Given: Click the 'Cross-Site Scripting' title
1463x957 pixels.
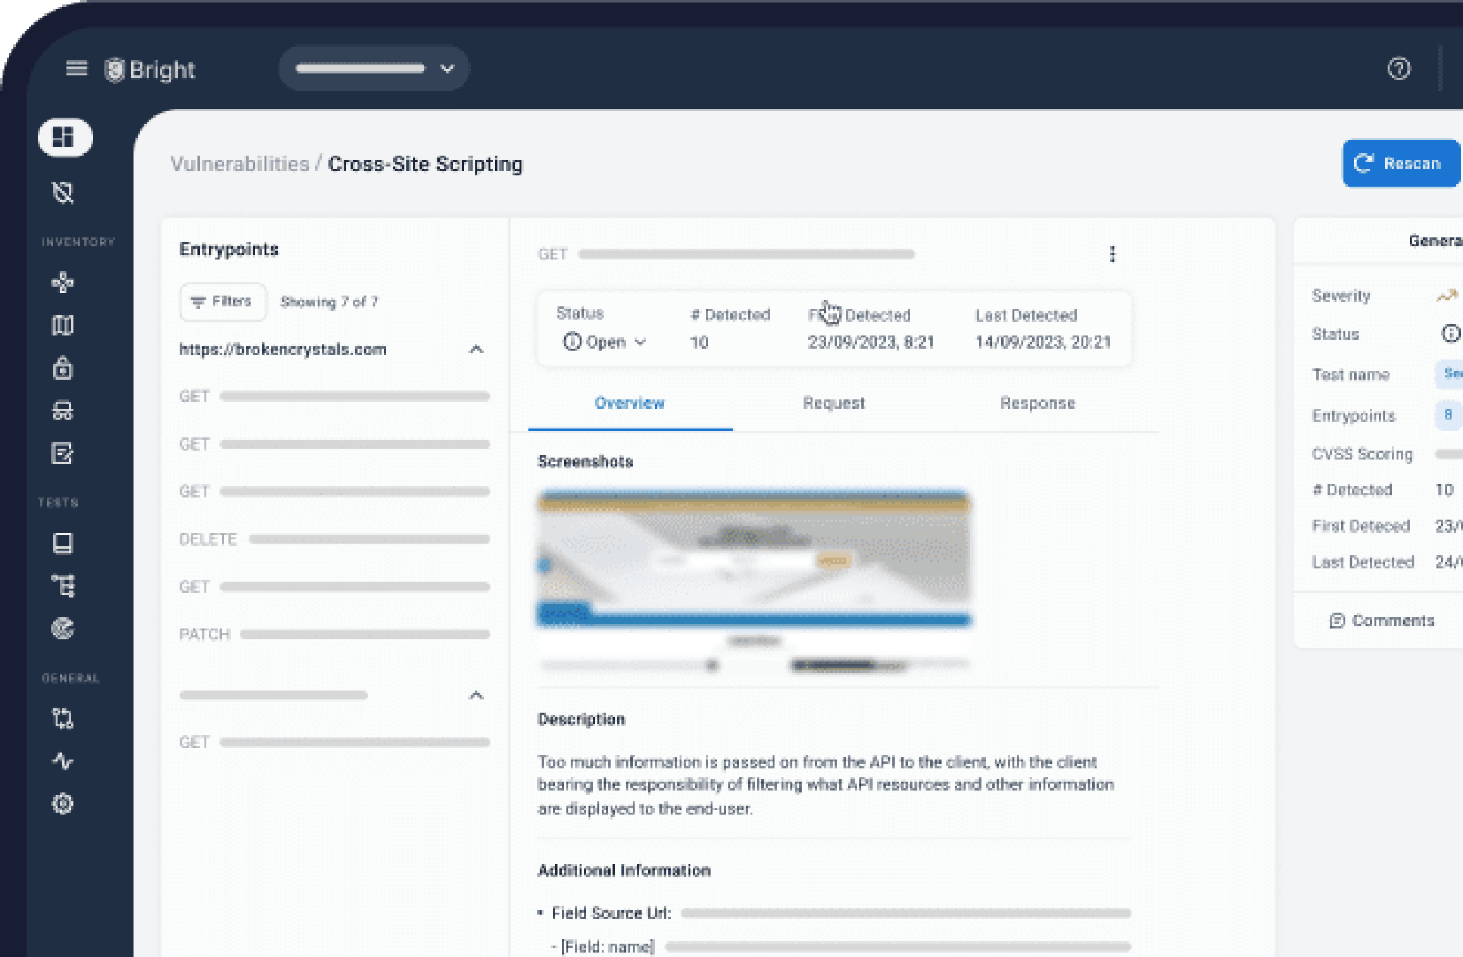Looking at the screenshot, I should coord(425,164).
